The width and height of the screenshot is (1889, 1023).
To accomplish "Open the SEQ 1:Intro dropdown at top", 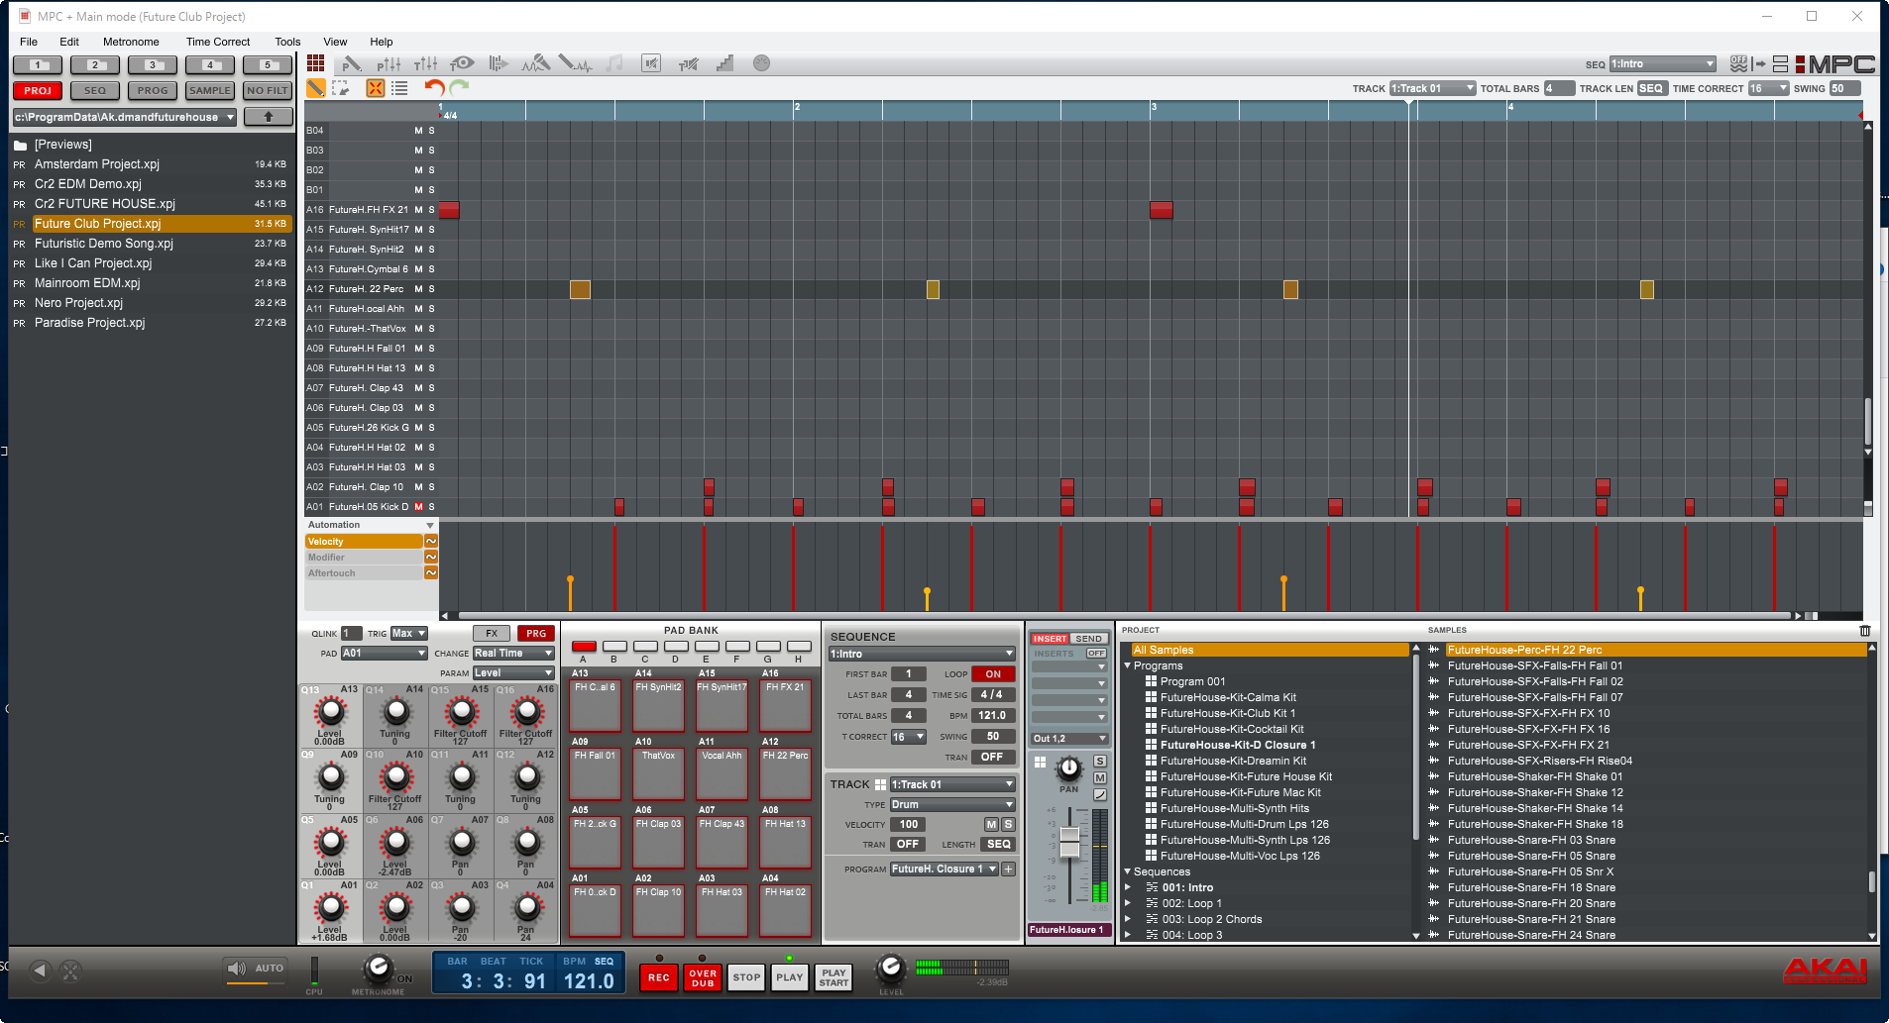I will (1662, 64).
